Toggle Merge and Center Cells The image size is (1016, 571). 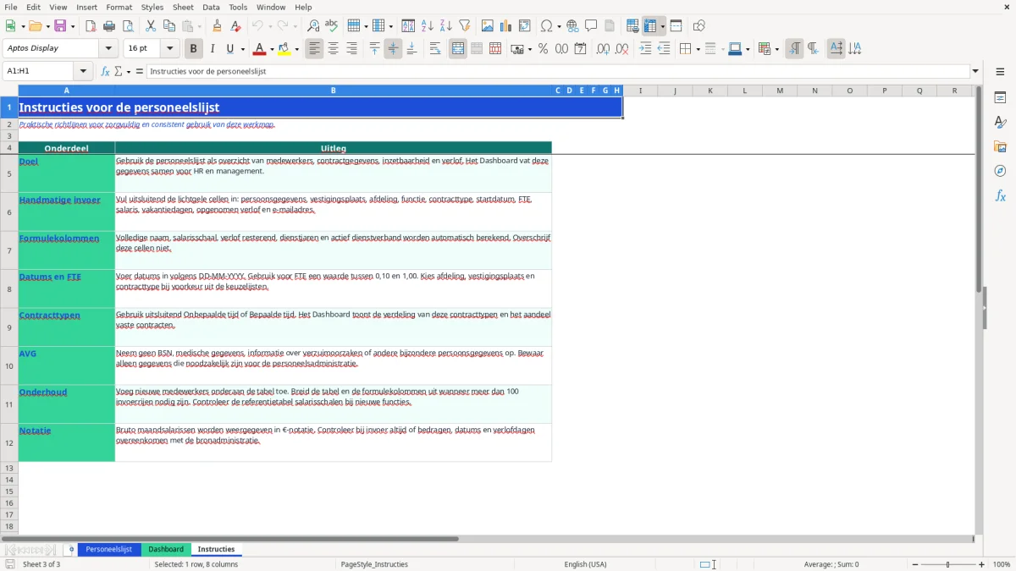(458, 49)
